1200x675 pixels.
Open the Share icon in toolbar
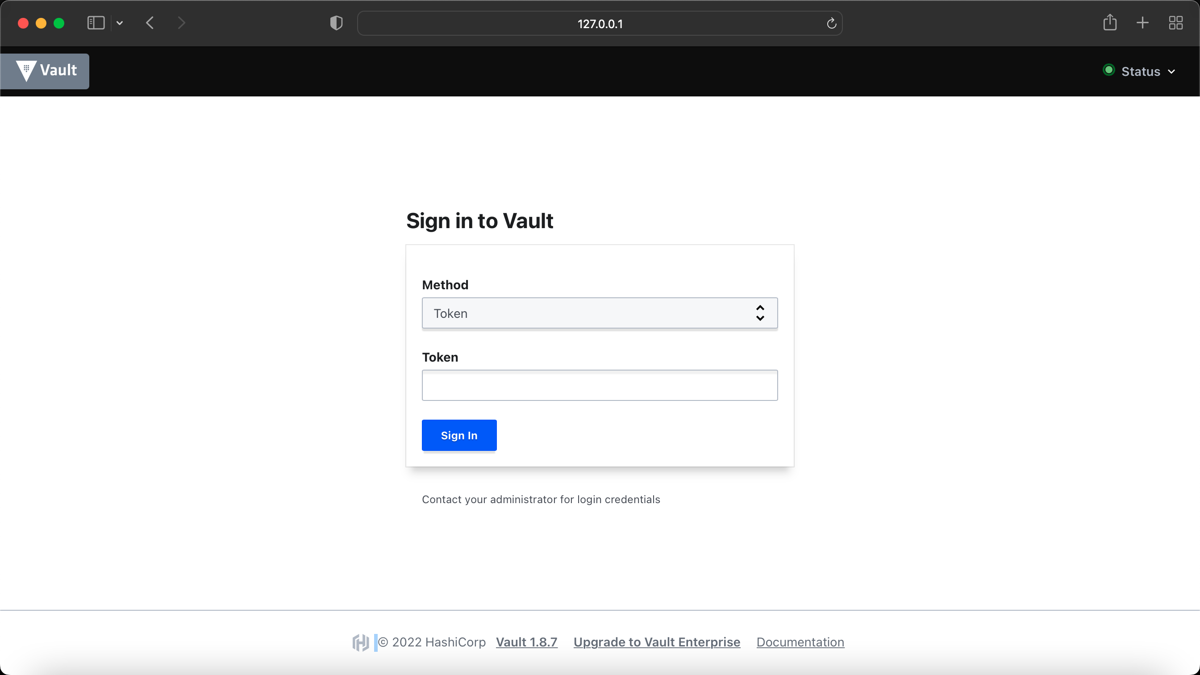point(1110,22)
